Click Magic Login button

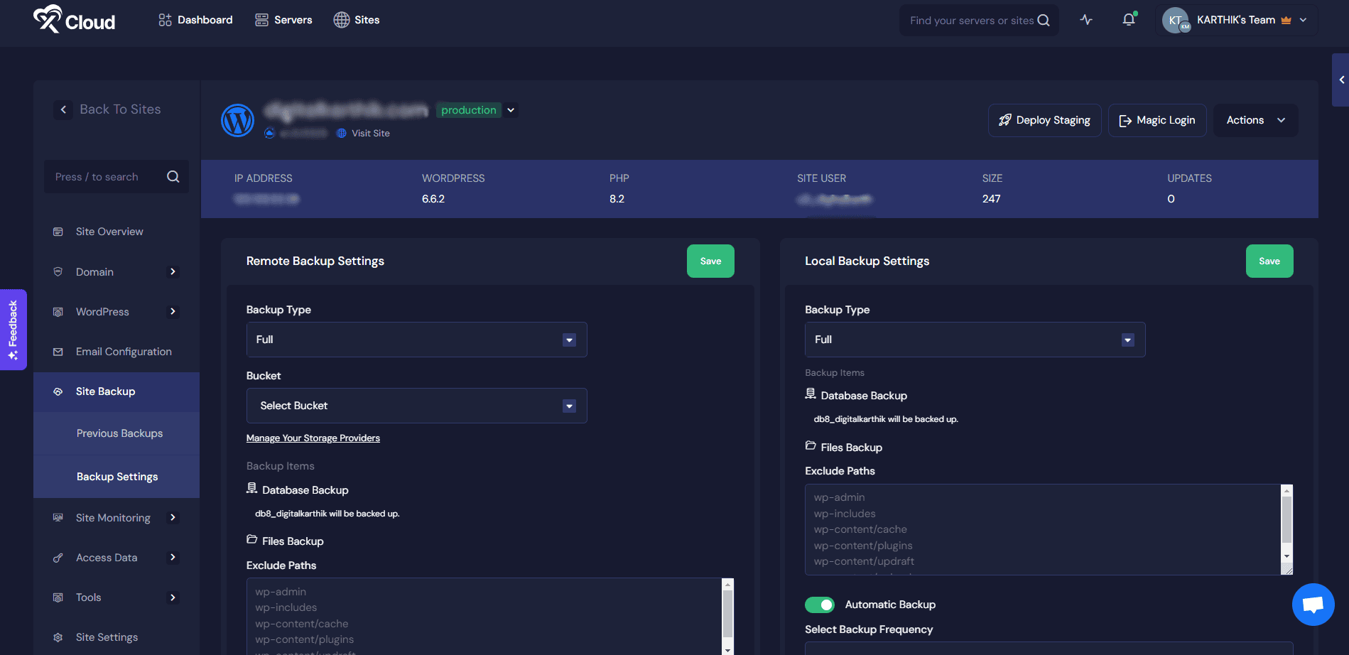coord(1157,120)
